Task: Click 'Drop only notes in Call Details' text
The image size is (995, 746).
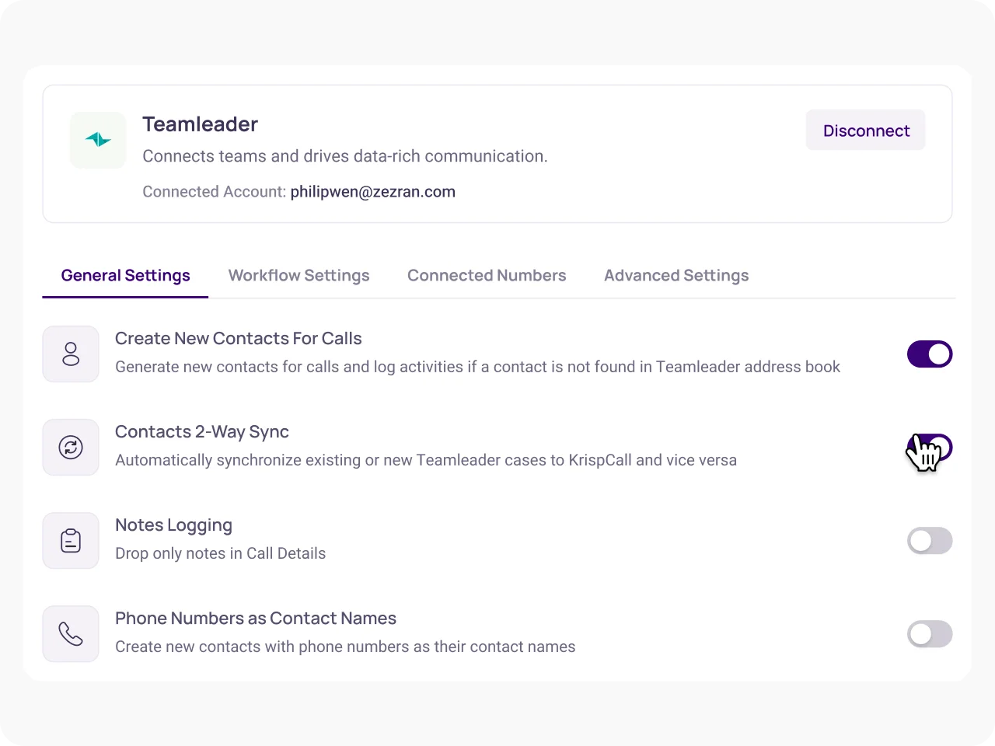Action: [x=221, y=553]
